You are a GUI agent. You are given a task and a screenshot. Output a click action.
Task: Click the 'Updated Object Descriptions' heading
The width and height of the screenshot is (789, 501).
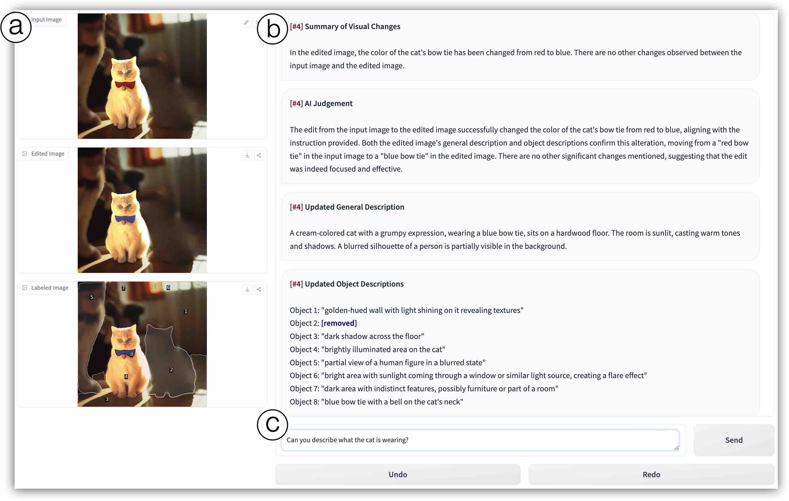point(354,284)
